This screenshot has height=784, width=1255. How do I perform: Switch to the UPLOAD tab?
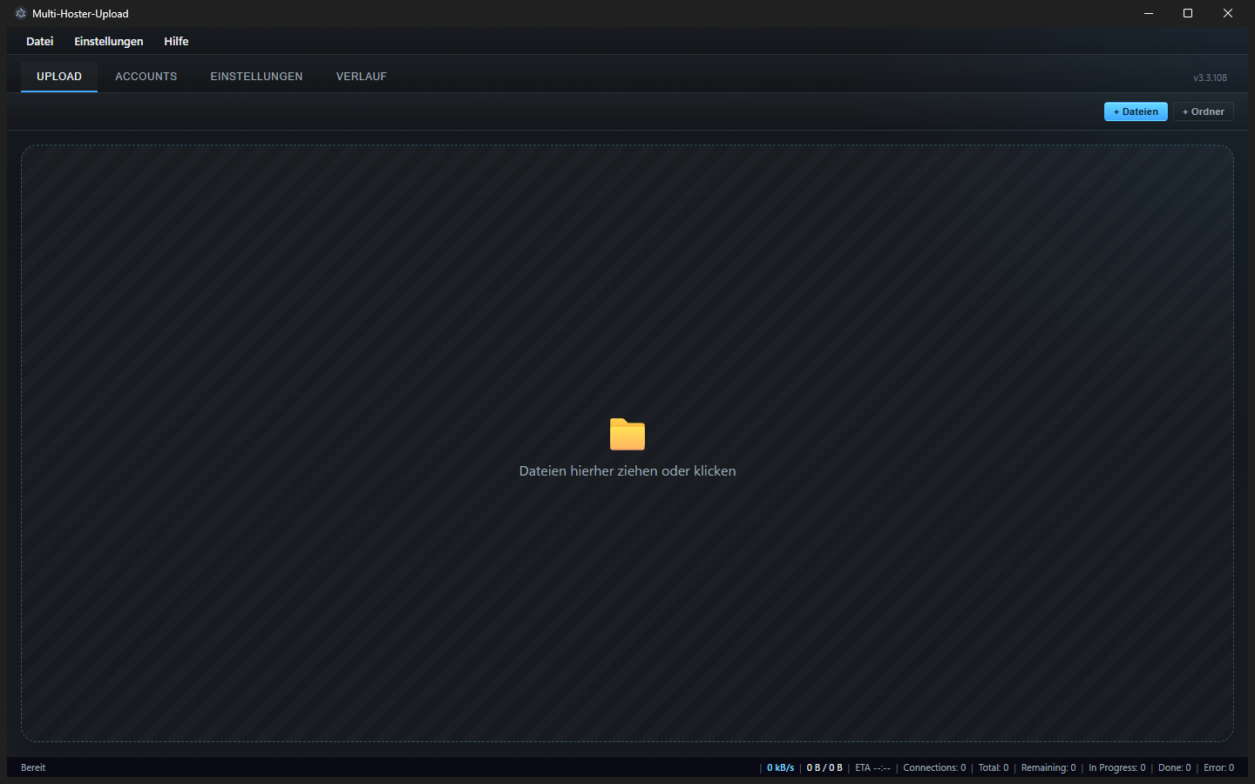(x=59, y=77)
